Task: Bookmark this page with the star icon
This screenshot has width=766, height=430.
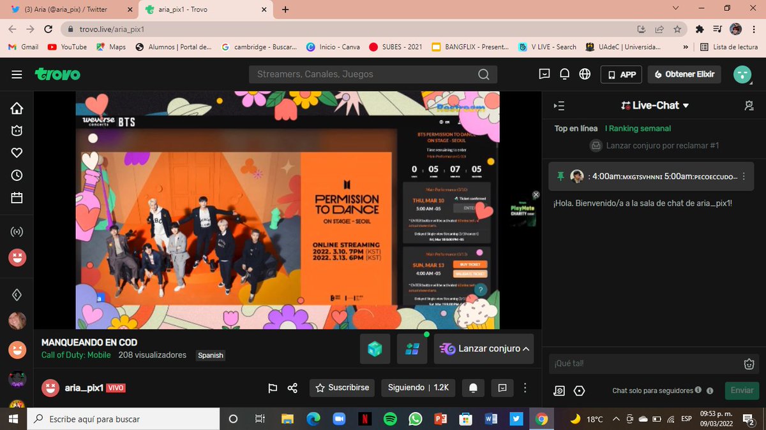Action: (x=677, y=29)
